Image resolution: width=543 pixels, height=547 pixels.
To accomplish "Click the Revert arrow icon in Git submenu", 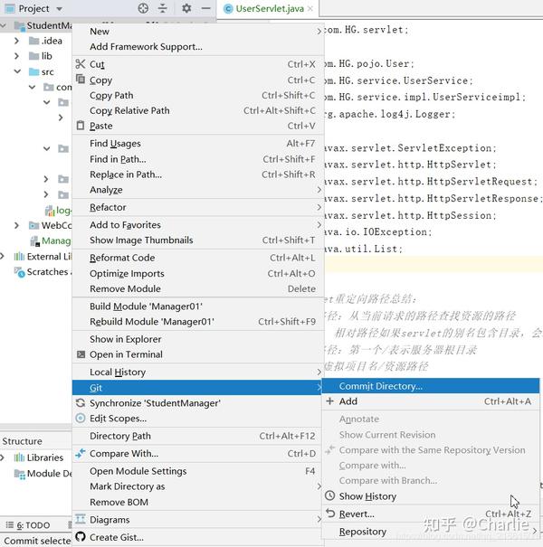I will [x=330, y=513].
